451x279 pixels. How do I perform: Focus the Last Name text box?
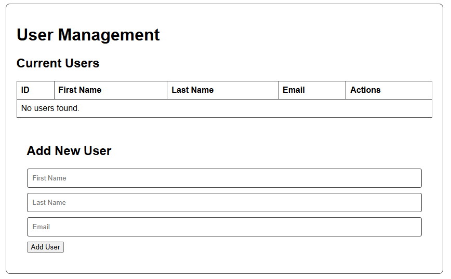pyautogui.click(x=224, y=202)
